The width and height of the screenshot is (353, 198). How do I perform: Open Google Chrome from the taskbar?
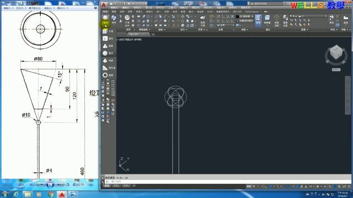pyautogui.click(x=50, y=194)
